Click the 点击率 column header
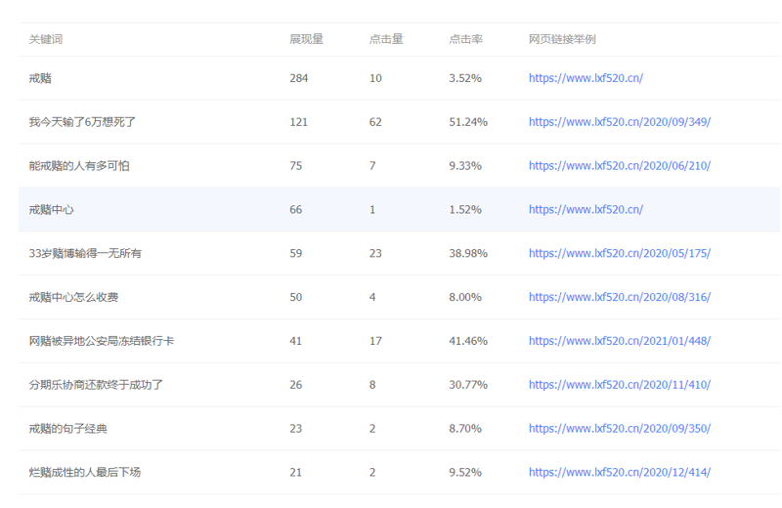This screenshot has height=508, width=782. 465,39
